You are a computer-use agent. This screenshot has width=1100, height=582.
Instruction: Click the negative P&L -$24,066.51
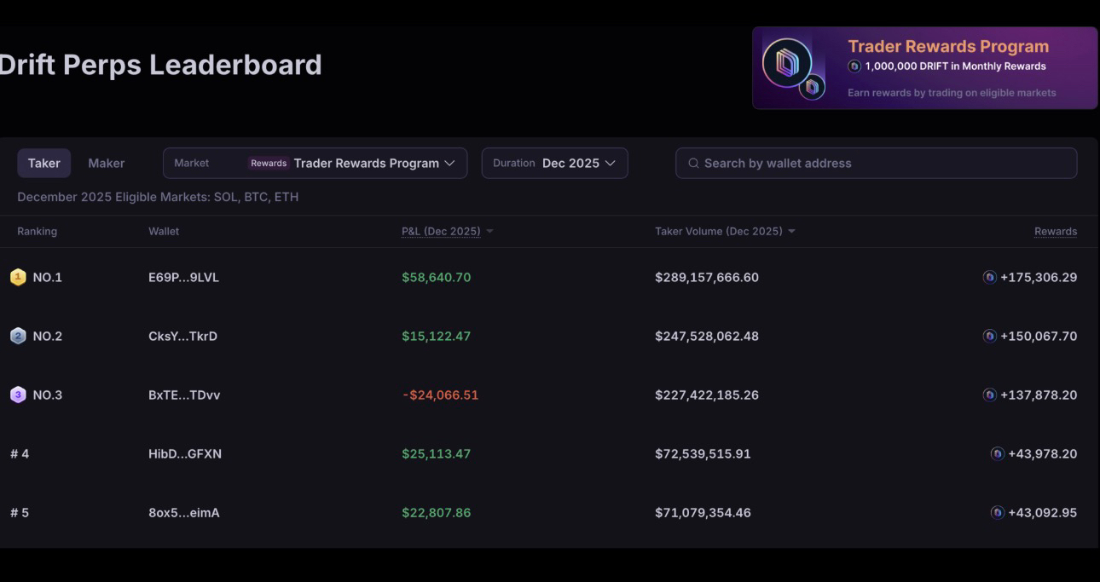(x=440, y=395)
